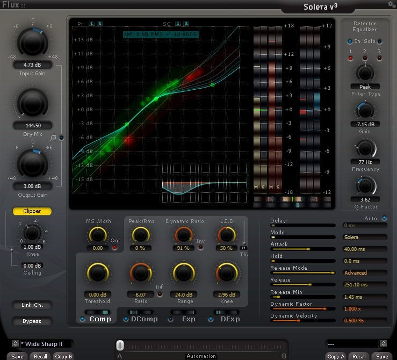Click the Ratio knob
This screenshot has width=397, height=360.
(140, 273)
